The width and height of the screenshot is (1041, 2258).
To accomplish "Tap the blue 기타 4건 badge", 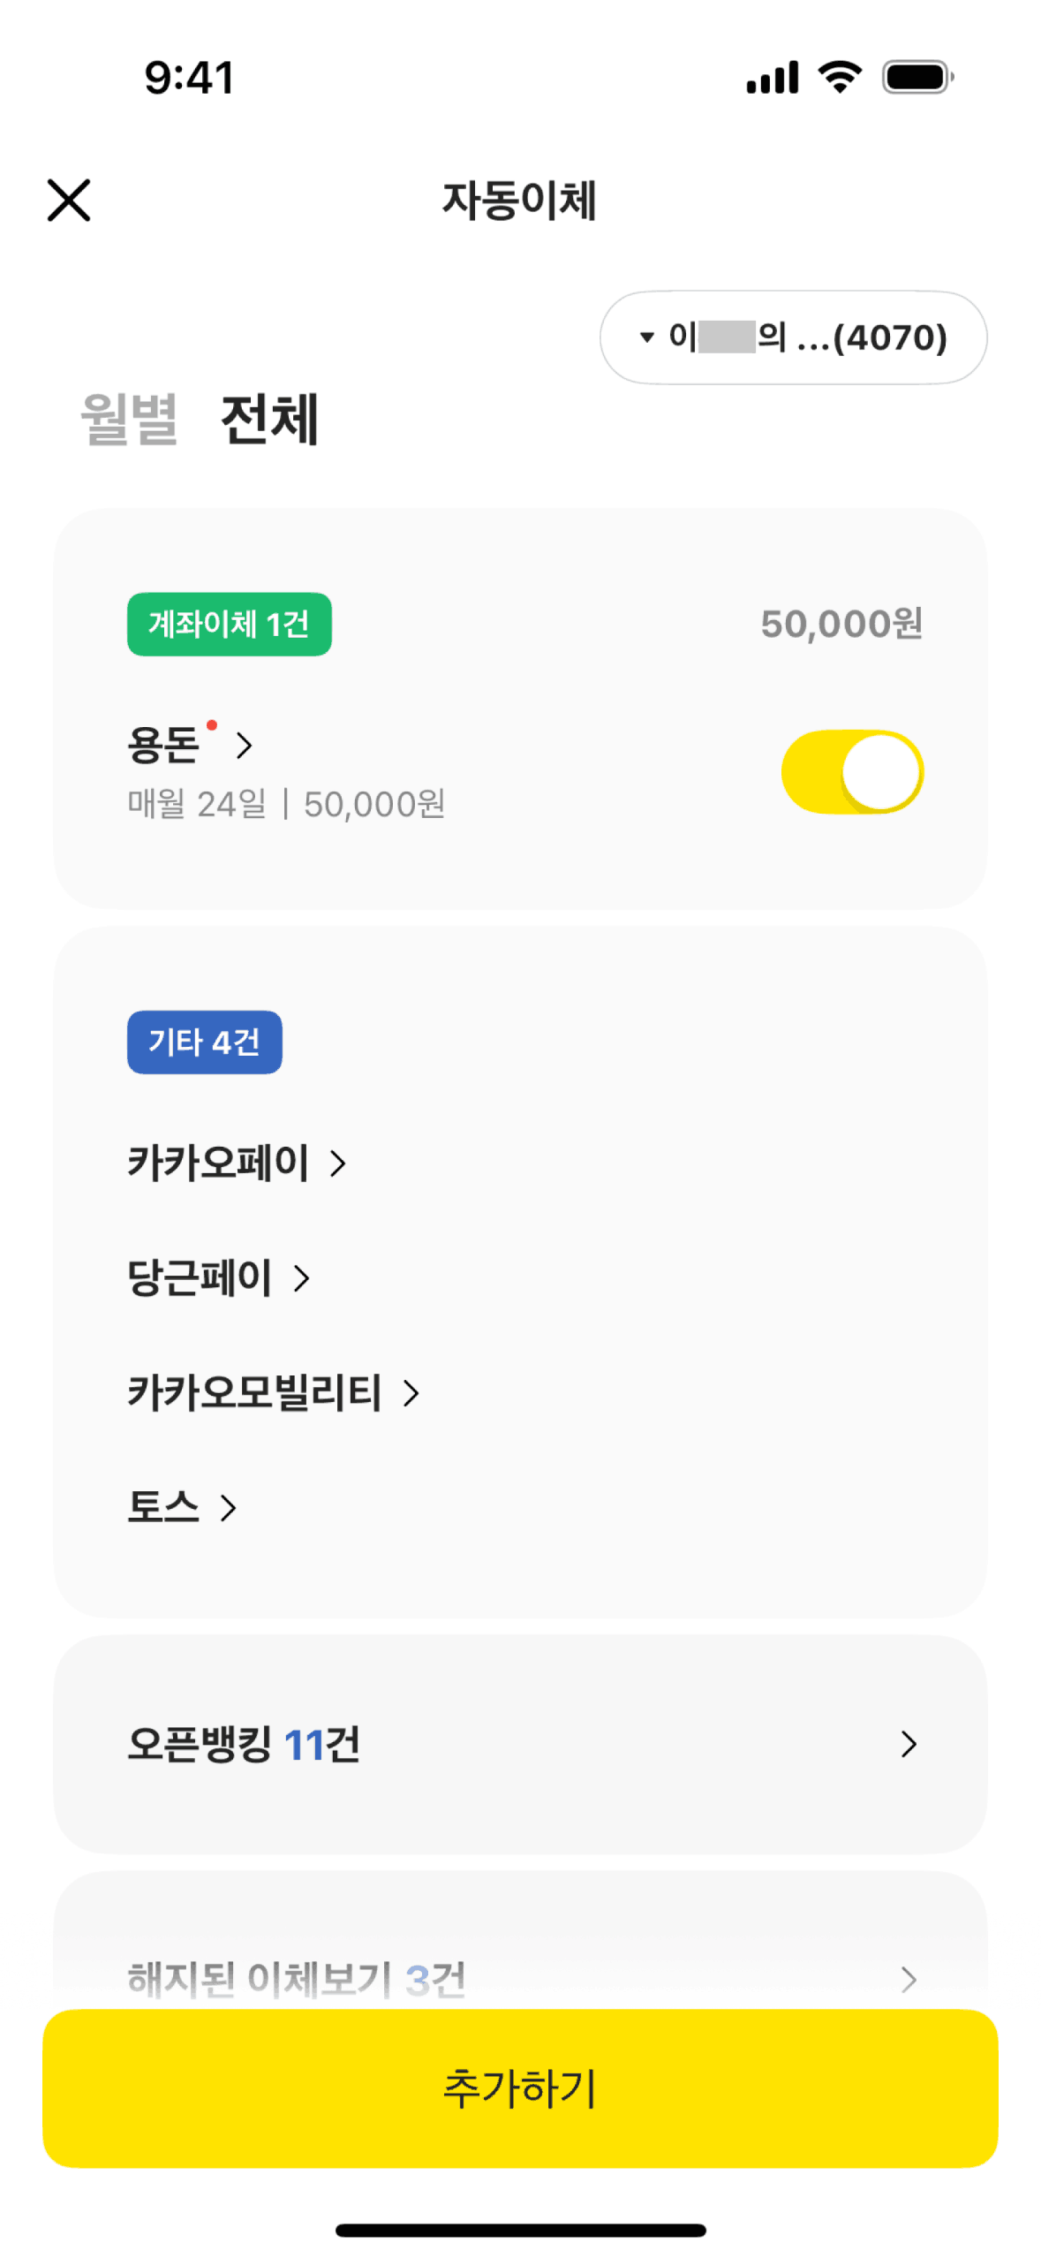I will tap(204, 1042).
